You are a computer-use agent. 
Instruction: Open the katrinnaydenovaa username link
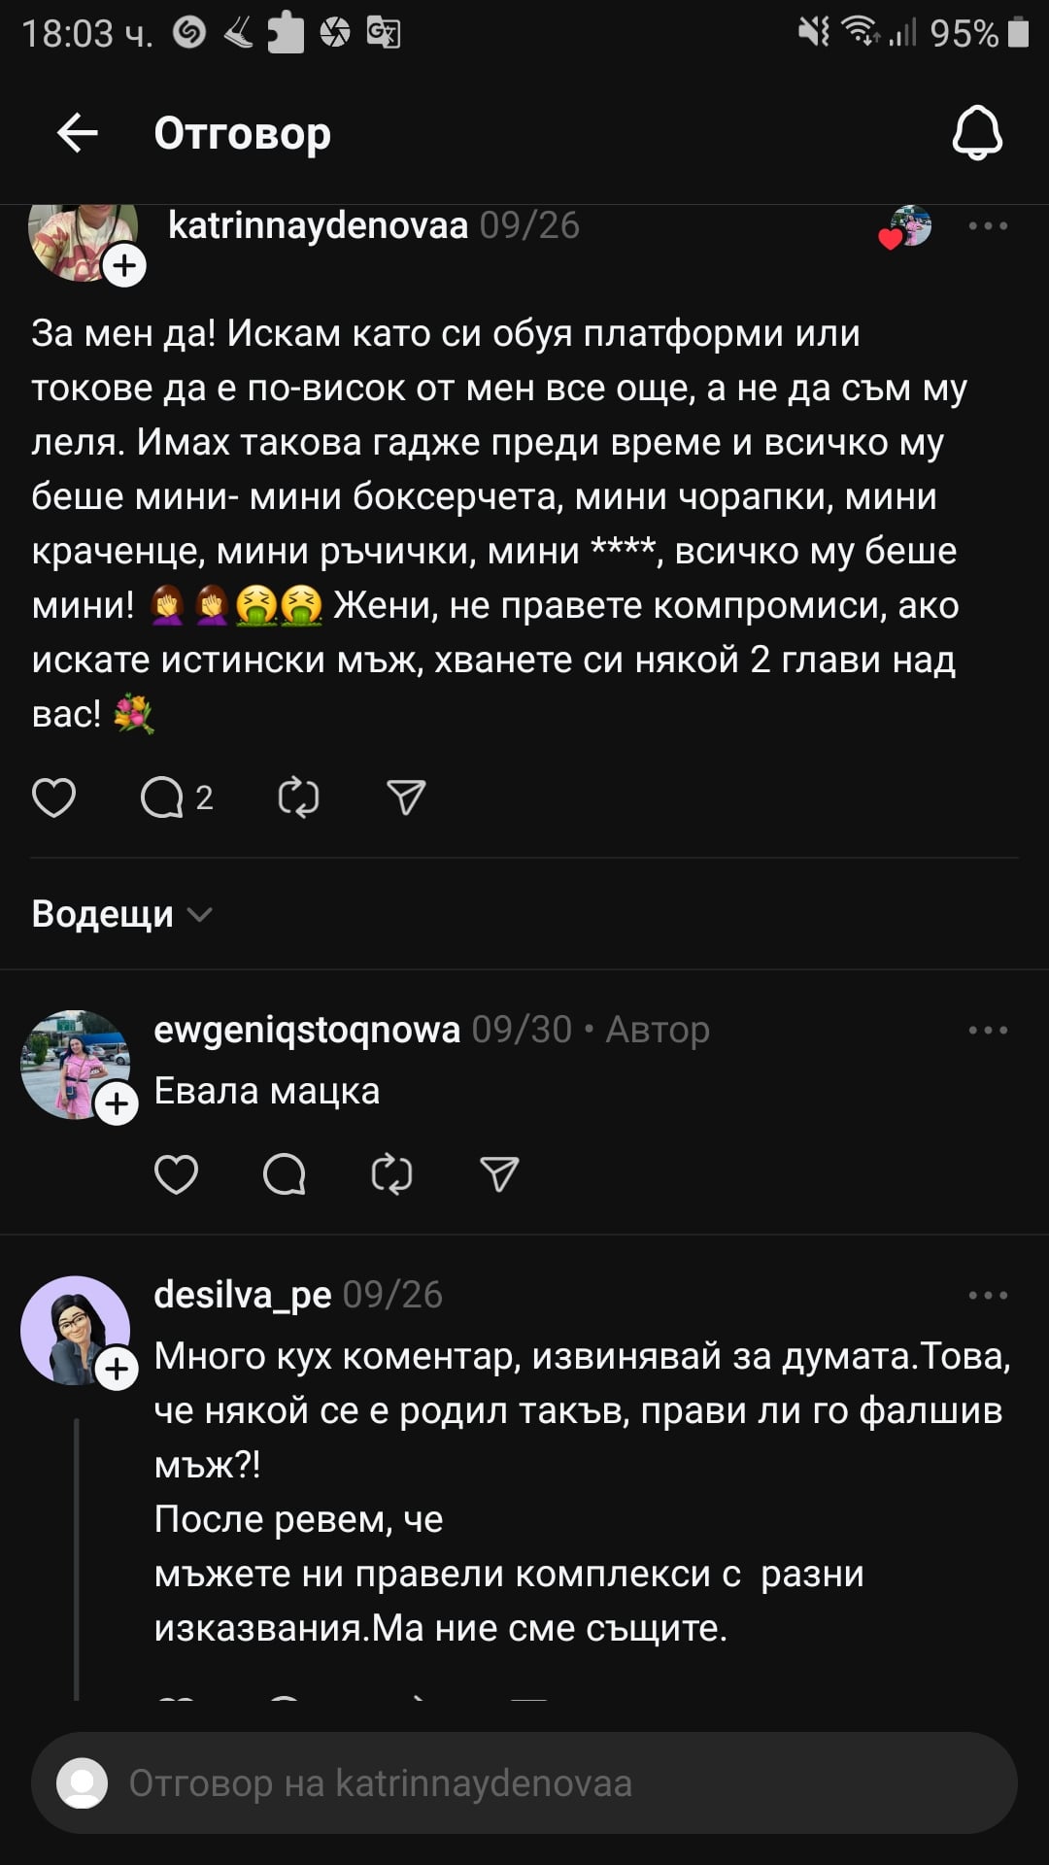click(318, 225)
